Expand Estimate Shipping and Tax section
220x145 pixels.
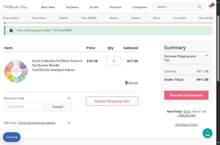pyautogui.click(x=186, y=58)
